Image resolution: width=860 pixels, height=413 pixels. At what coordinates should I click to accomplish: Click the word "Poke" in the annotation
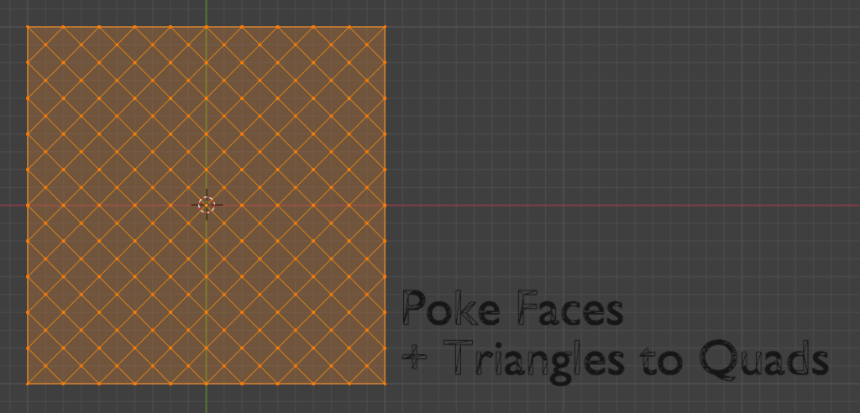pyautogui.click(x=443, y=310)
